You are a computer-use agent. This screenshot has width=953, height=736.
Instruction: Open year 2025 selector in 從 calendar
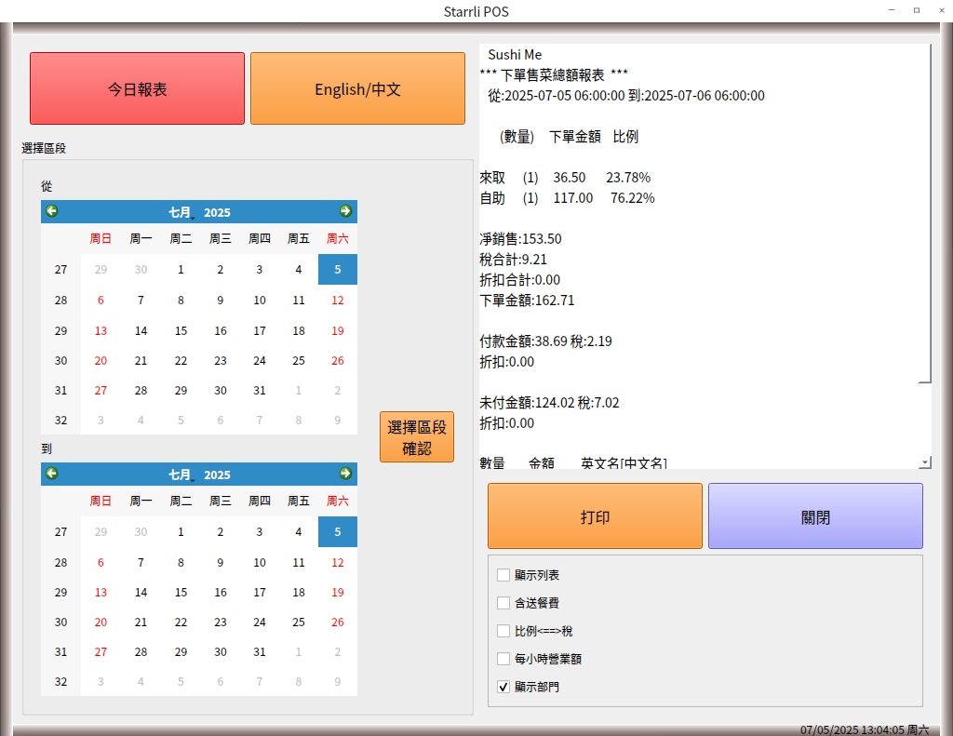tap(217, 212)
